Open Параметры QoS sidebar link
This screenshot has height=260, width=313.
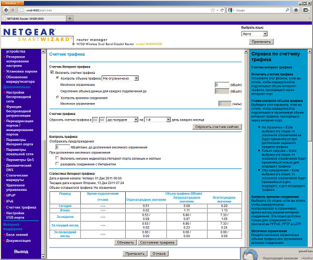[x=20, y=160]
